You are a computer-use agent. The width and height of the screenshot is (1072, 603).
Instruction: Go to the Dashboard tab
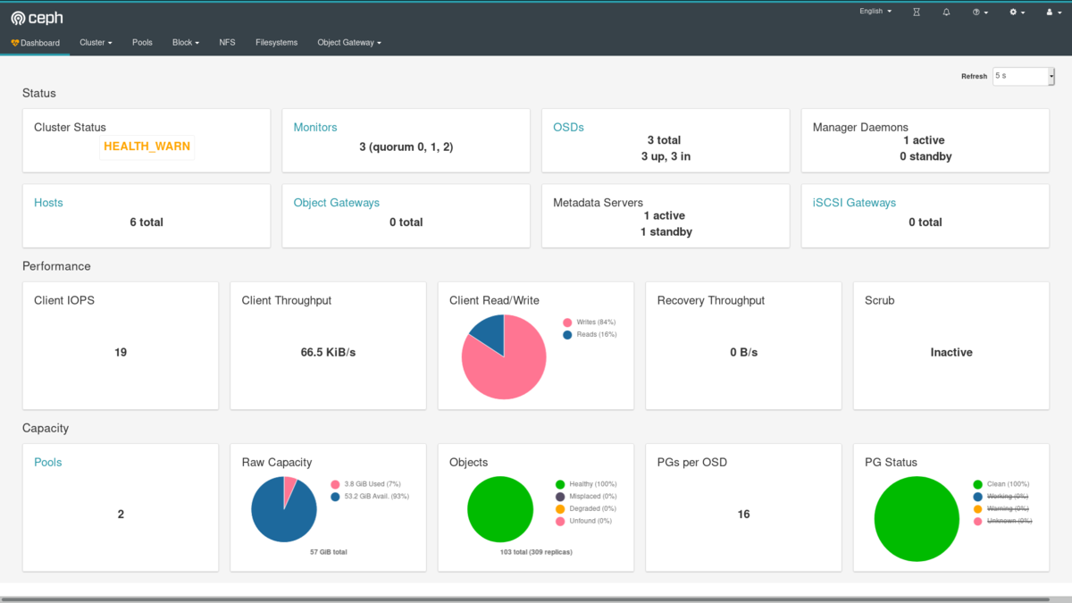click(36, 43)
